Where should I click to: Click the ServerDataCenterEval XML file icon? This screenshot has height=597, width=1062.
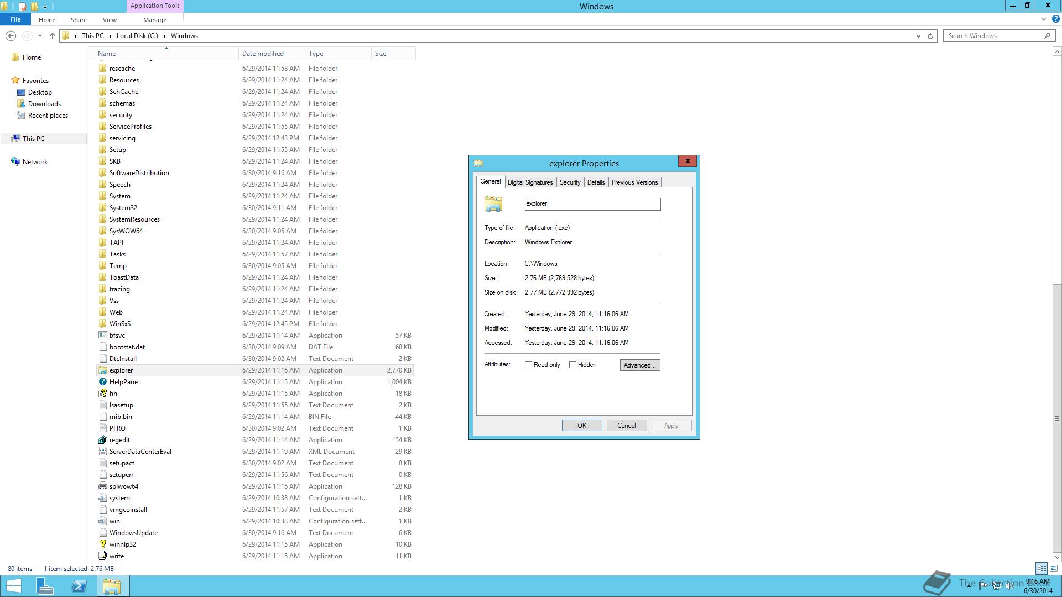[102, 452]
